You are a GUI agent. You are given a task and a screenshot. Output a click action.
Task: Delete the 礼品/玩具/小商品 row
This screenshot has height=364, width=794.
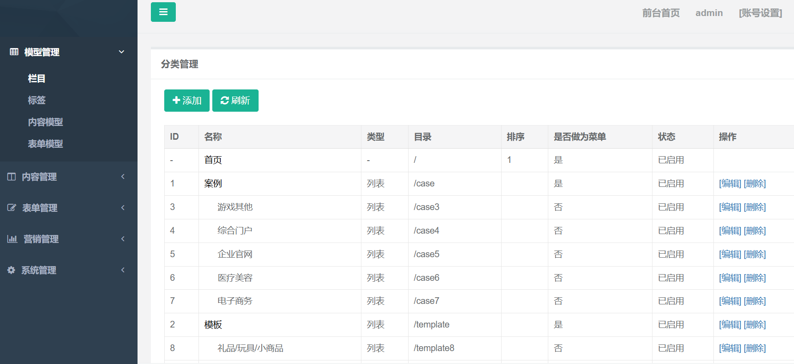755,348
